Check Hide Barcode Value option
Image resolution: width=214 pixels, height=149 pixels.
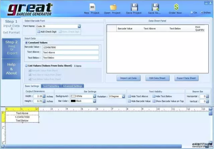pos(129,101)
